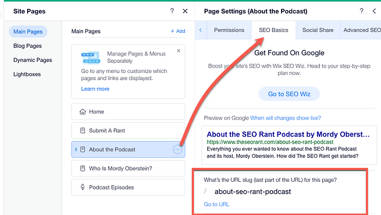Switch to the Social Share tab
The image size is (381, 215).
click(318, 30)
